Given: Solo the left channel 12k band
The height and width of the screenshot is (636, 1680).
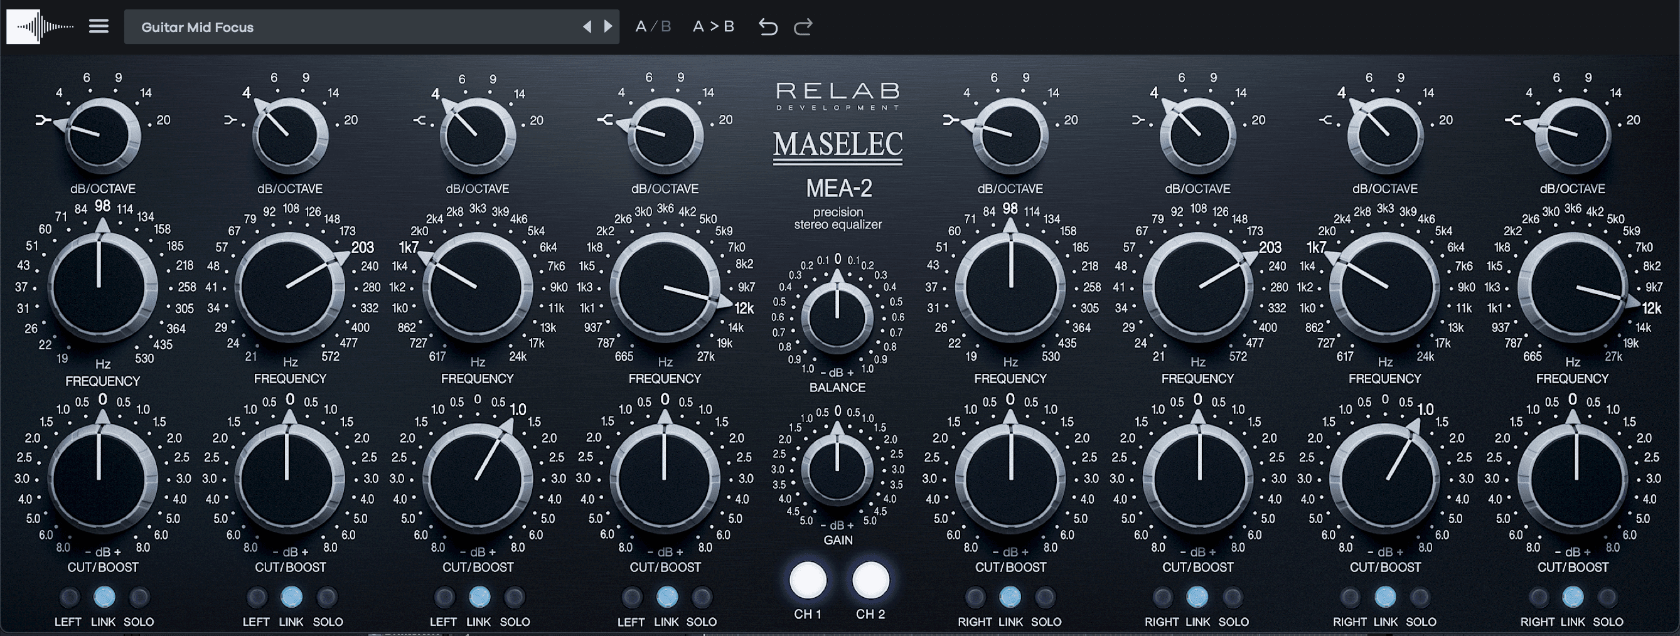Looking at the screenshot, I should (x=702, y=597).
